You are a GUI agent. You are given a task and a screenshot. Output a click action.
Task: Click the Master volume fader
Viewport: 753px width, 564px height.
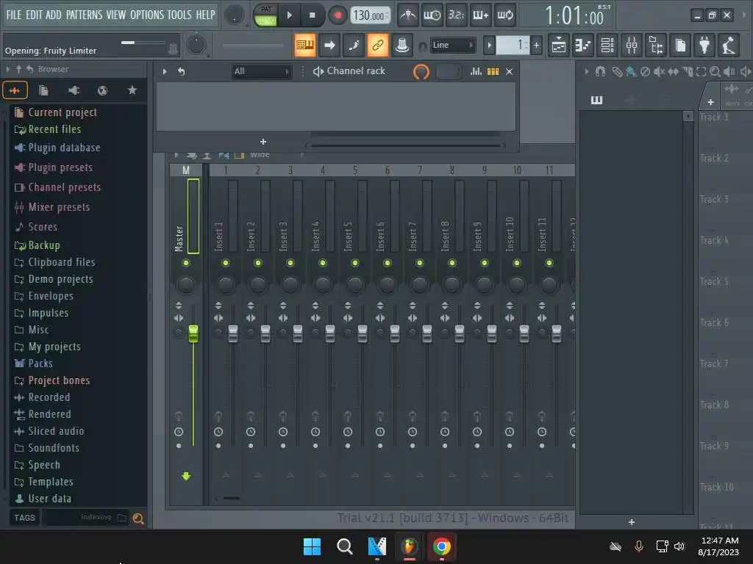[x=193, y=334]
